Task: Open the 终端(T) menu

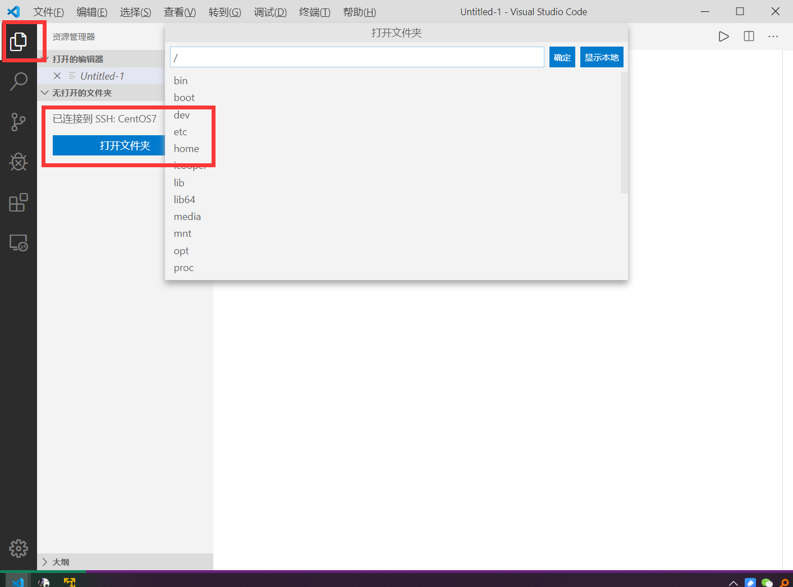Action: click(314, 12)
